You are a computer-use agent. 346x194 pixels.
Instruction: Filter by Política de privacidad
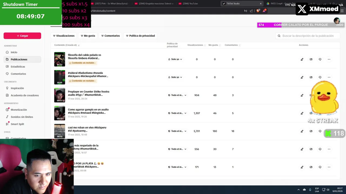point(140,36)
